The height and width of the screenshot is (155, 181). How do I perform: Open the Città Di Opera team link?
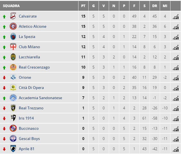coord(31,88)
